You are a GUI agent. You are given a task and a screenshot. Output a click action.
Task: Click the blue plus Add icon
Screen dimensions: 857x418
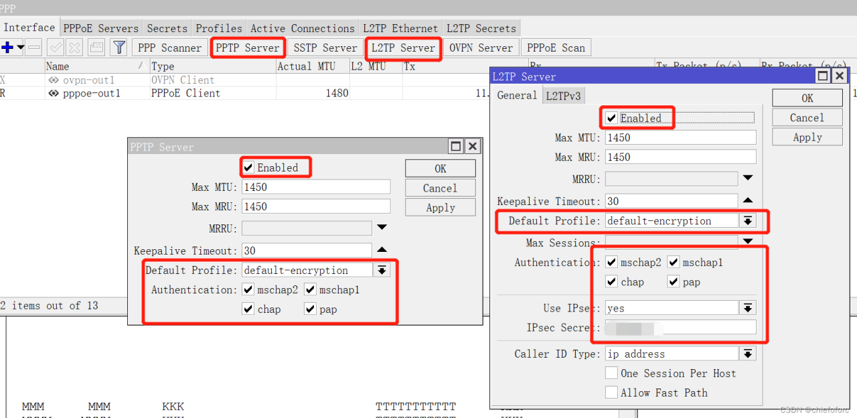[x=7, y=48]
